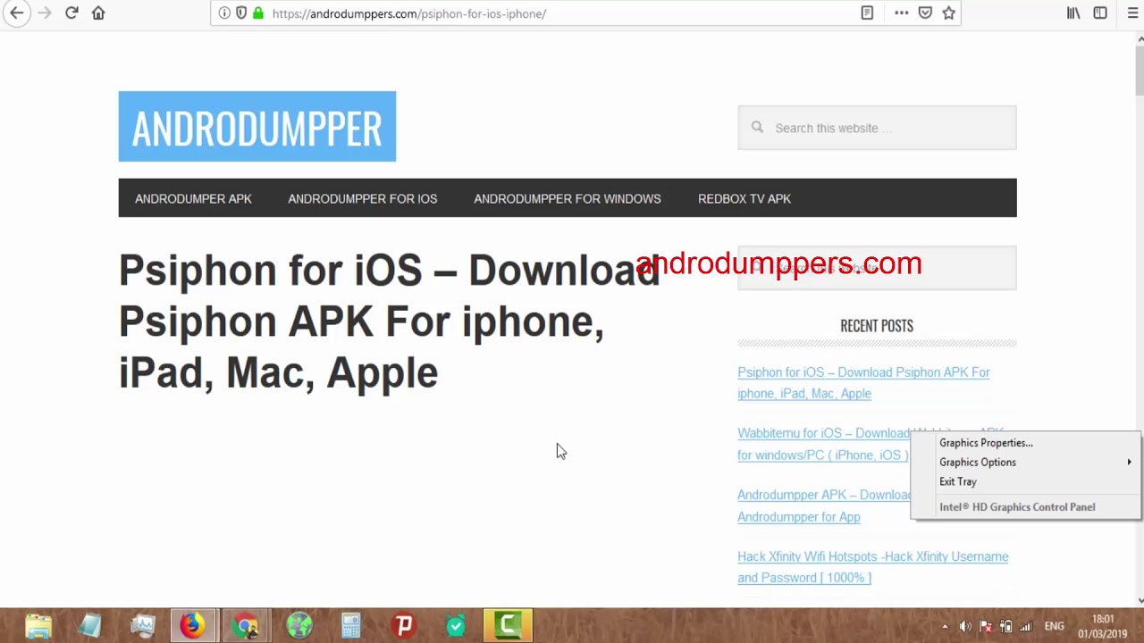
Task: Open REDBOX TV APK nav item
Action: click(x=744, y=198)
